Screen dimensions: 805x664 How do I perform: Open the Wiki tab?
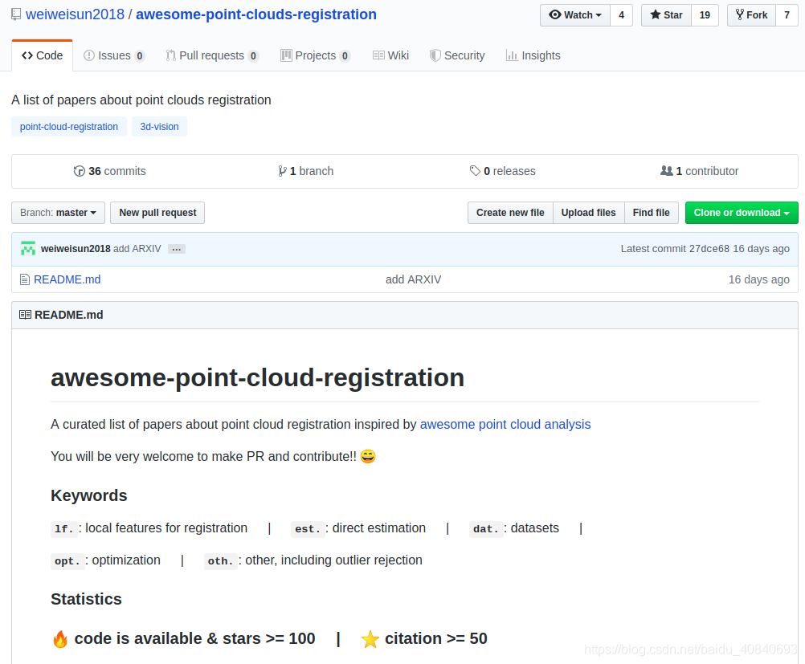(390, 55)
